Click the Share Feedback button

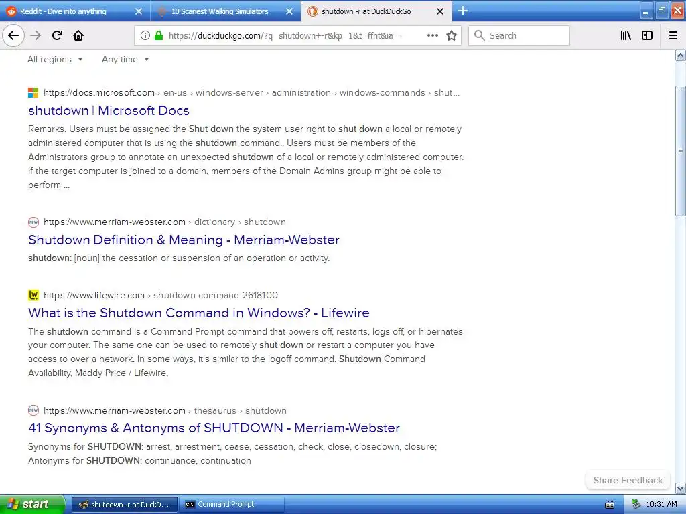628,480
